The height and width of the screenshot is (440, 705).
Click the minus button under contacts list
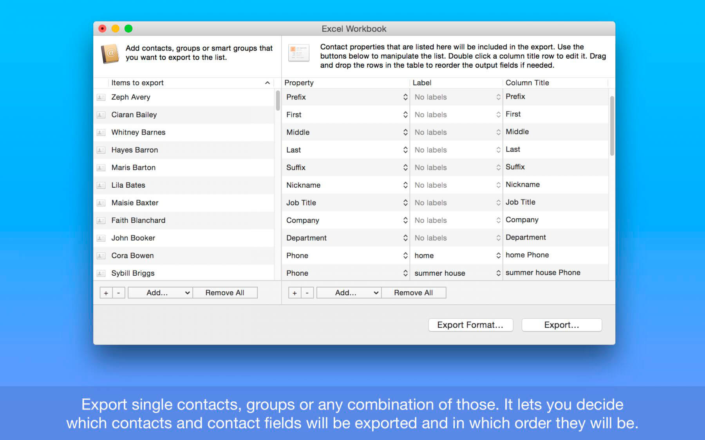(x=119, y=293)
